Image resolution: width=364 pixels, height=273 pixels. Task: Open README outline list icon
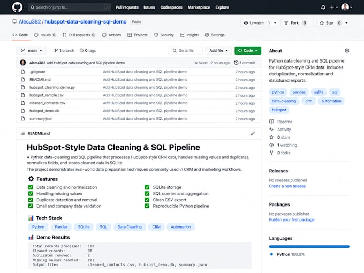[22, 133]
